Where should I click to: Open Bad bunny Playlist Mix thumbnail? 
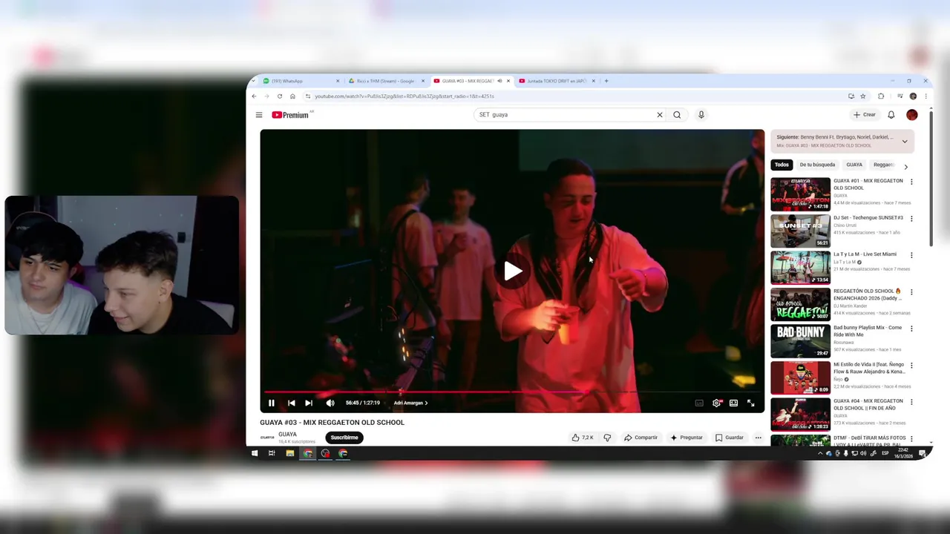[x=800, y=341]
